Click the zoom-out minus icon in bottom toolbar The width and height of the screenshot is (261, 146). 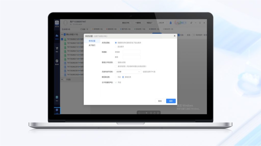point(139,113)
